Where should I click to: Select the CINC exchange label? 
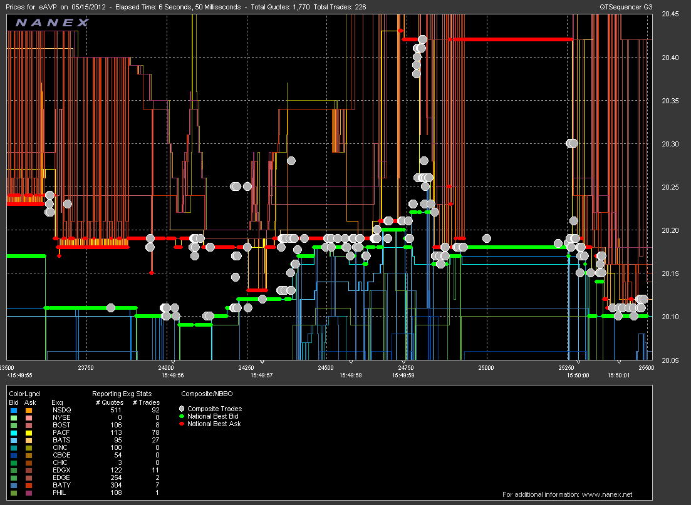[60, 447]
